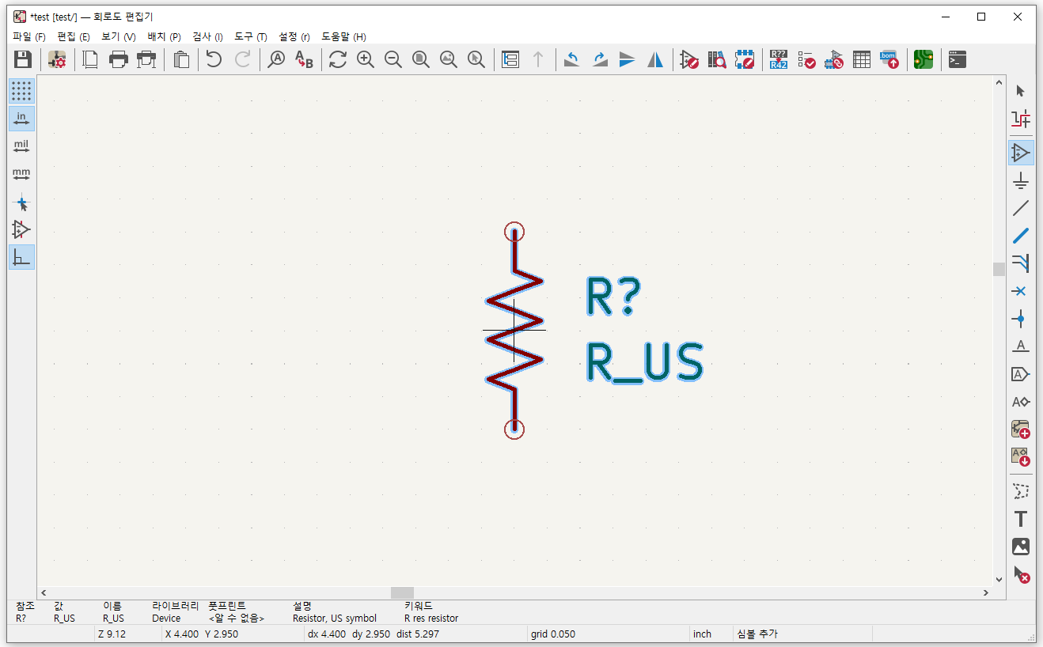
Task: Mirror selection vertically
Action: coord(628,59)
